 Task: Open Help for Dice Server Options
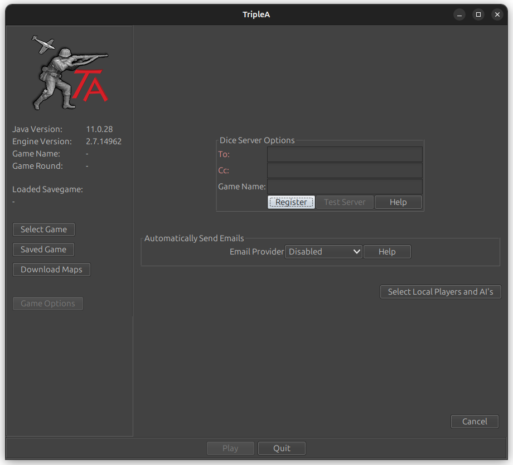tap(398, 202)
